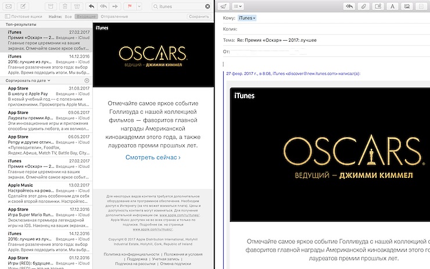Click the Get Mail envelope icon
This screenshot has height=269, width=430.
(9, 6)
